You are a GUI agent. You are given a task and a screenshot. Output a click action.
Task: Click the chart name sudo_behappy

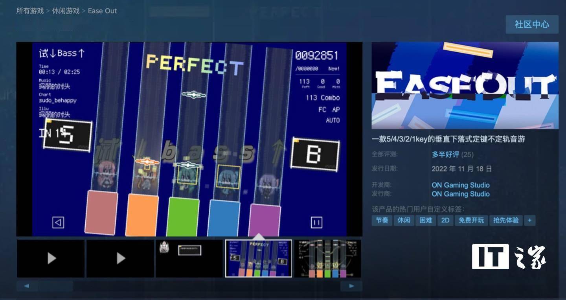tap(58, 100)
